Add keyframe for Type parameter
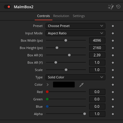The height and width of the screenshot is (123, 123). click(113, 77)
